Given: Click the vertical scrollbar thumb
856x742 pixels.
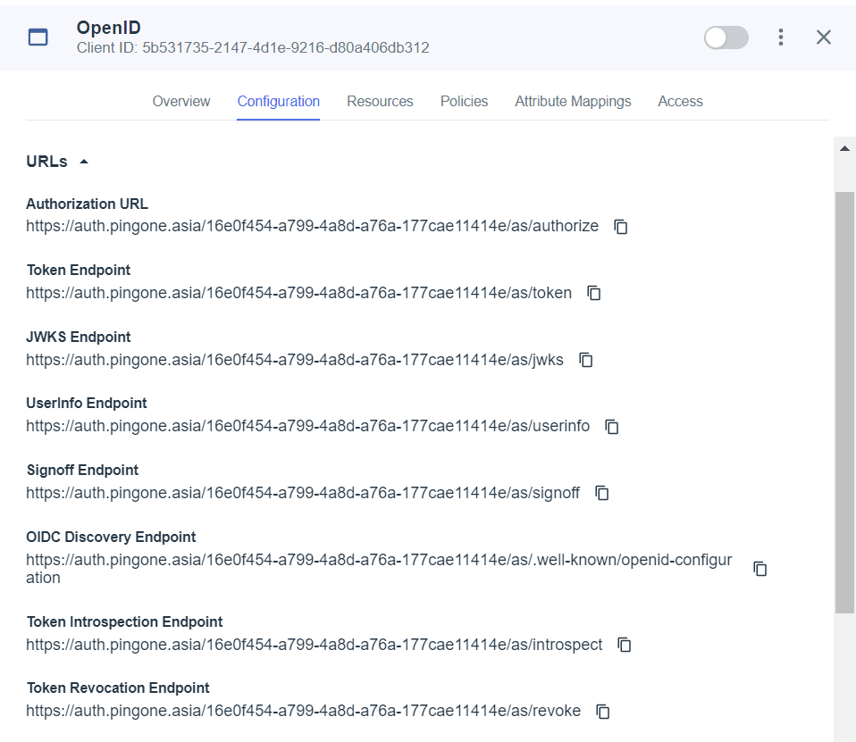Looking at the screenshot, I should point(844,403).
